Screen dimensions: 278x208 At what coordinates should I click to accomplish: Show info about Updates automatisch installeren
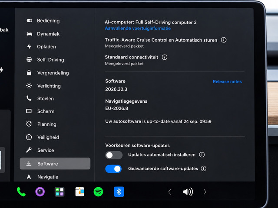(202, 155)
